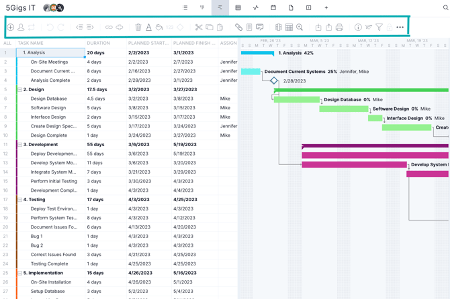
Task: Collapse the 3. Development task group
Action: coord(20,145)
